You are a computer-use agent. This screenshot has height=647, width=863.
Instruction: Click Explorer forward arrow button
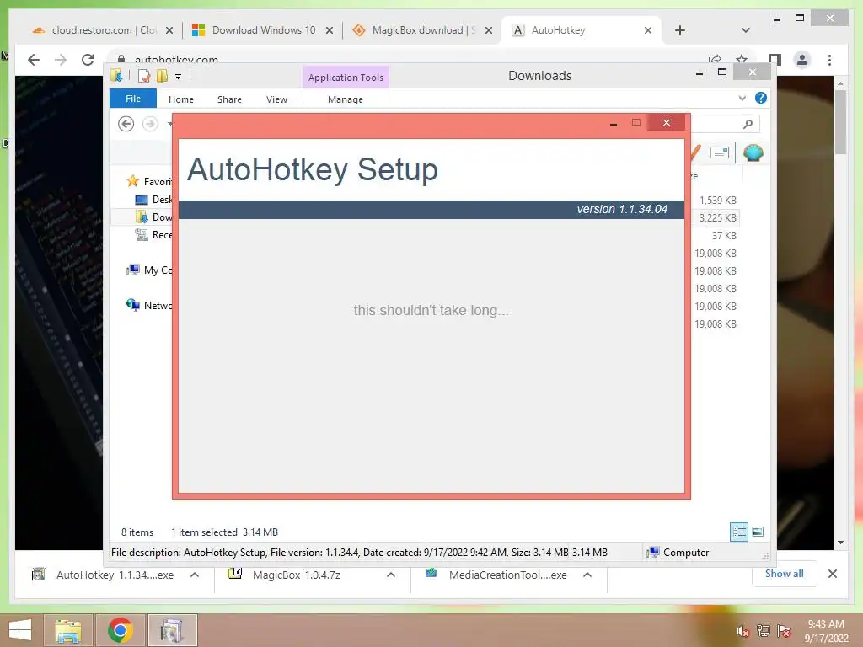pos(150,124)
